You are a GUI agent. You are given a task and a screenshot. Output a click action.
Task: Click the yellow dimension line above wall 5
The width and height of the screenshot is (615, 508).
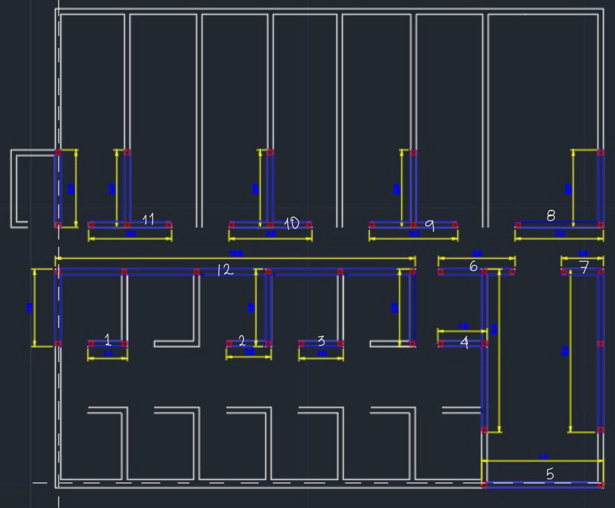(x=542, y=461)
